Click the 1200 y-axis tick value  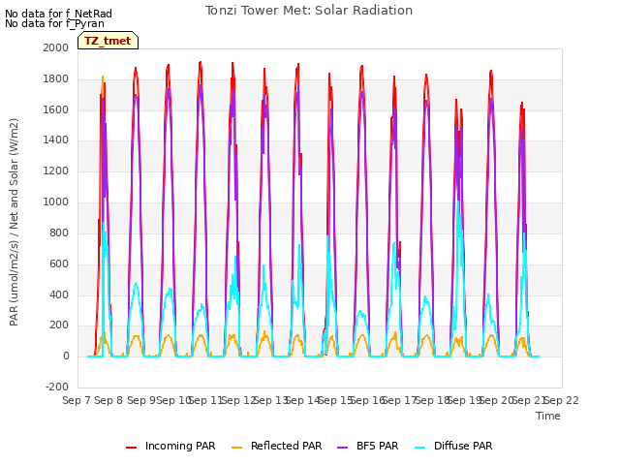[x=56, y=170]
